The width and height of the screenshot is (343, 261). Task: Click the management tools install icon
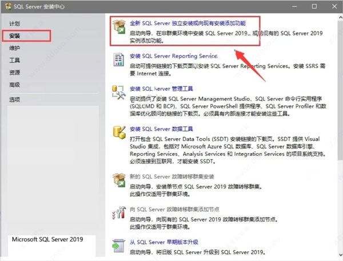click(119, 94)
